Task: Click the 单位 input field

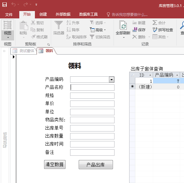Action: tap(92, 112)
